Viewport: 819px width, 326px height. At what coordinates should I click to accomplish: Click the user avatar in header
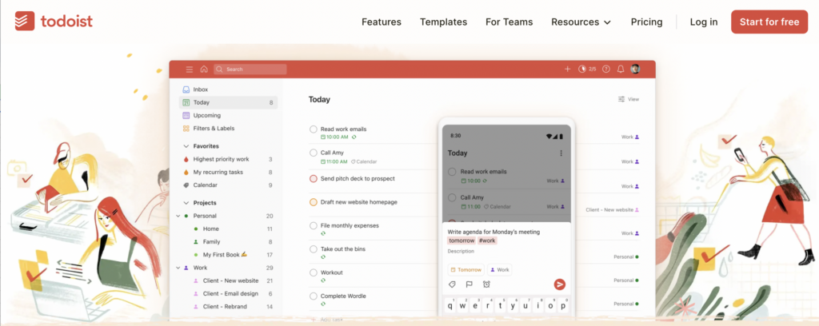[635, 69]
